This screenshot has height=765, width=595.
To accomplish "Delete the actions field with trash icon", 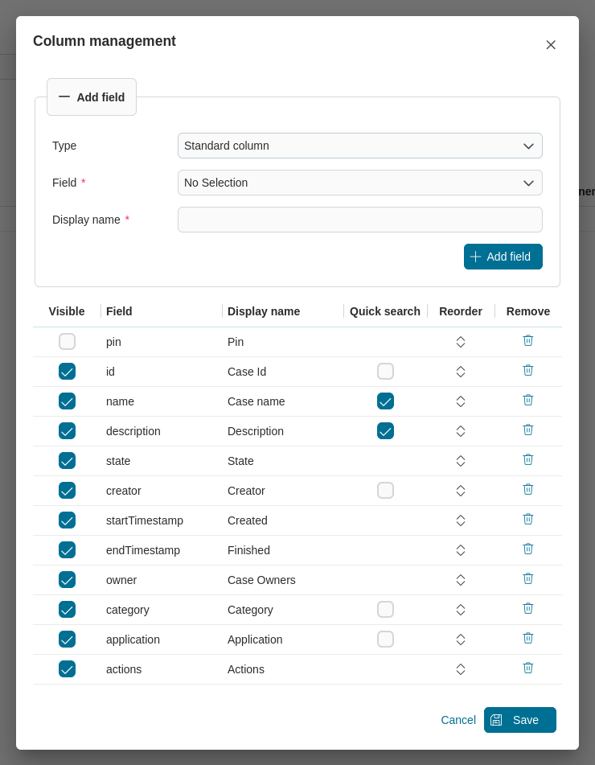I will (527, 668).
